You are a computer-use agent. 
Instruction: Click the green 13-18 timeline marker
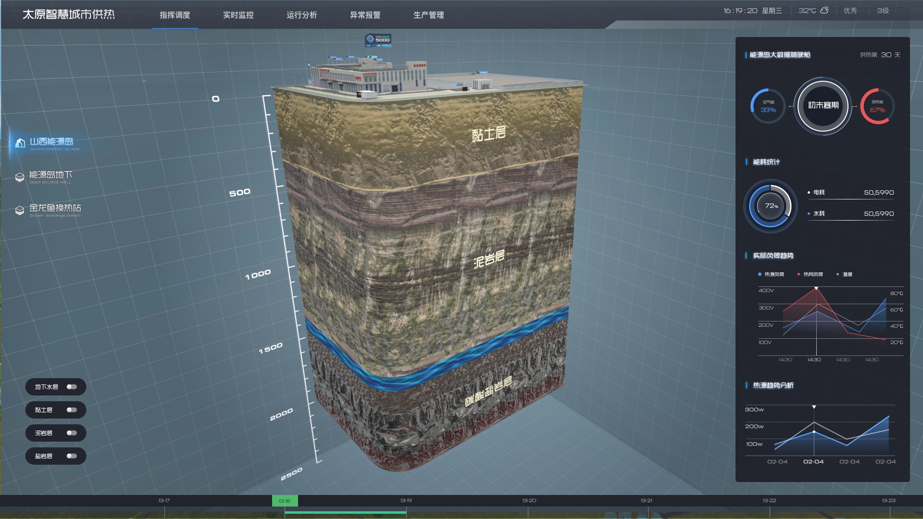click(x=285, y=501)
